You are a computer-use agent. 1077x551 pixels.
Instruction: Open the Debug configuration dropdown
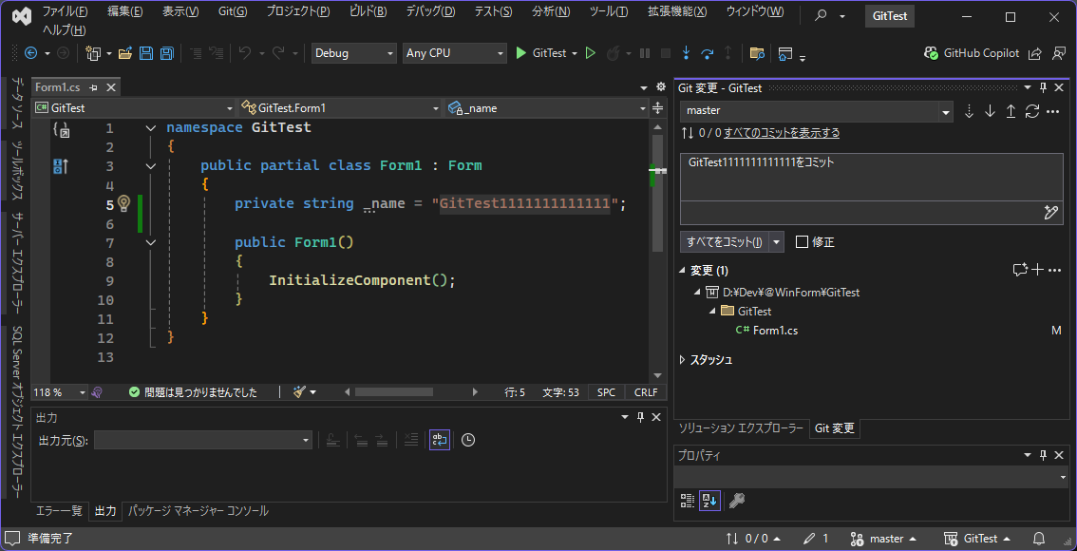click(353, 53)
